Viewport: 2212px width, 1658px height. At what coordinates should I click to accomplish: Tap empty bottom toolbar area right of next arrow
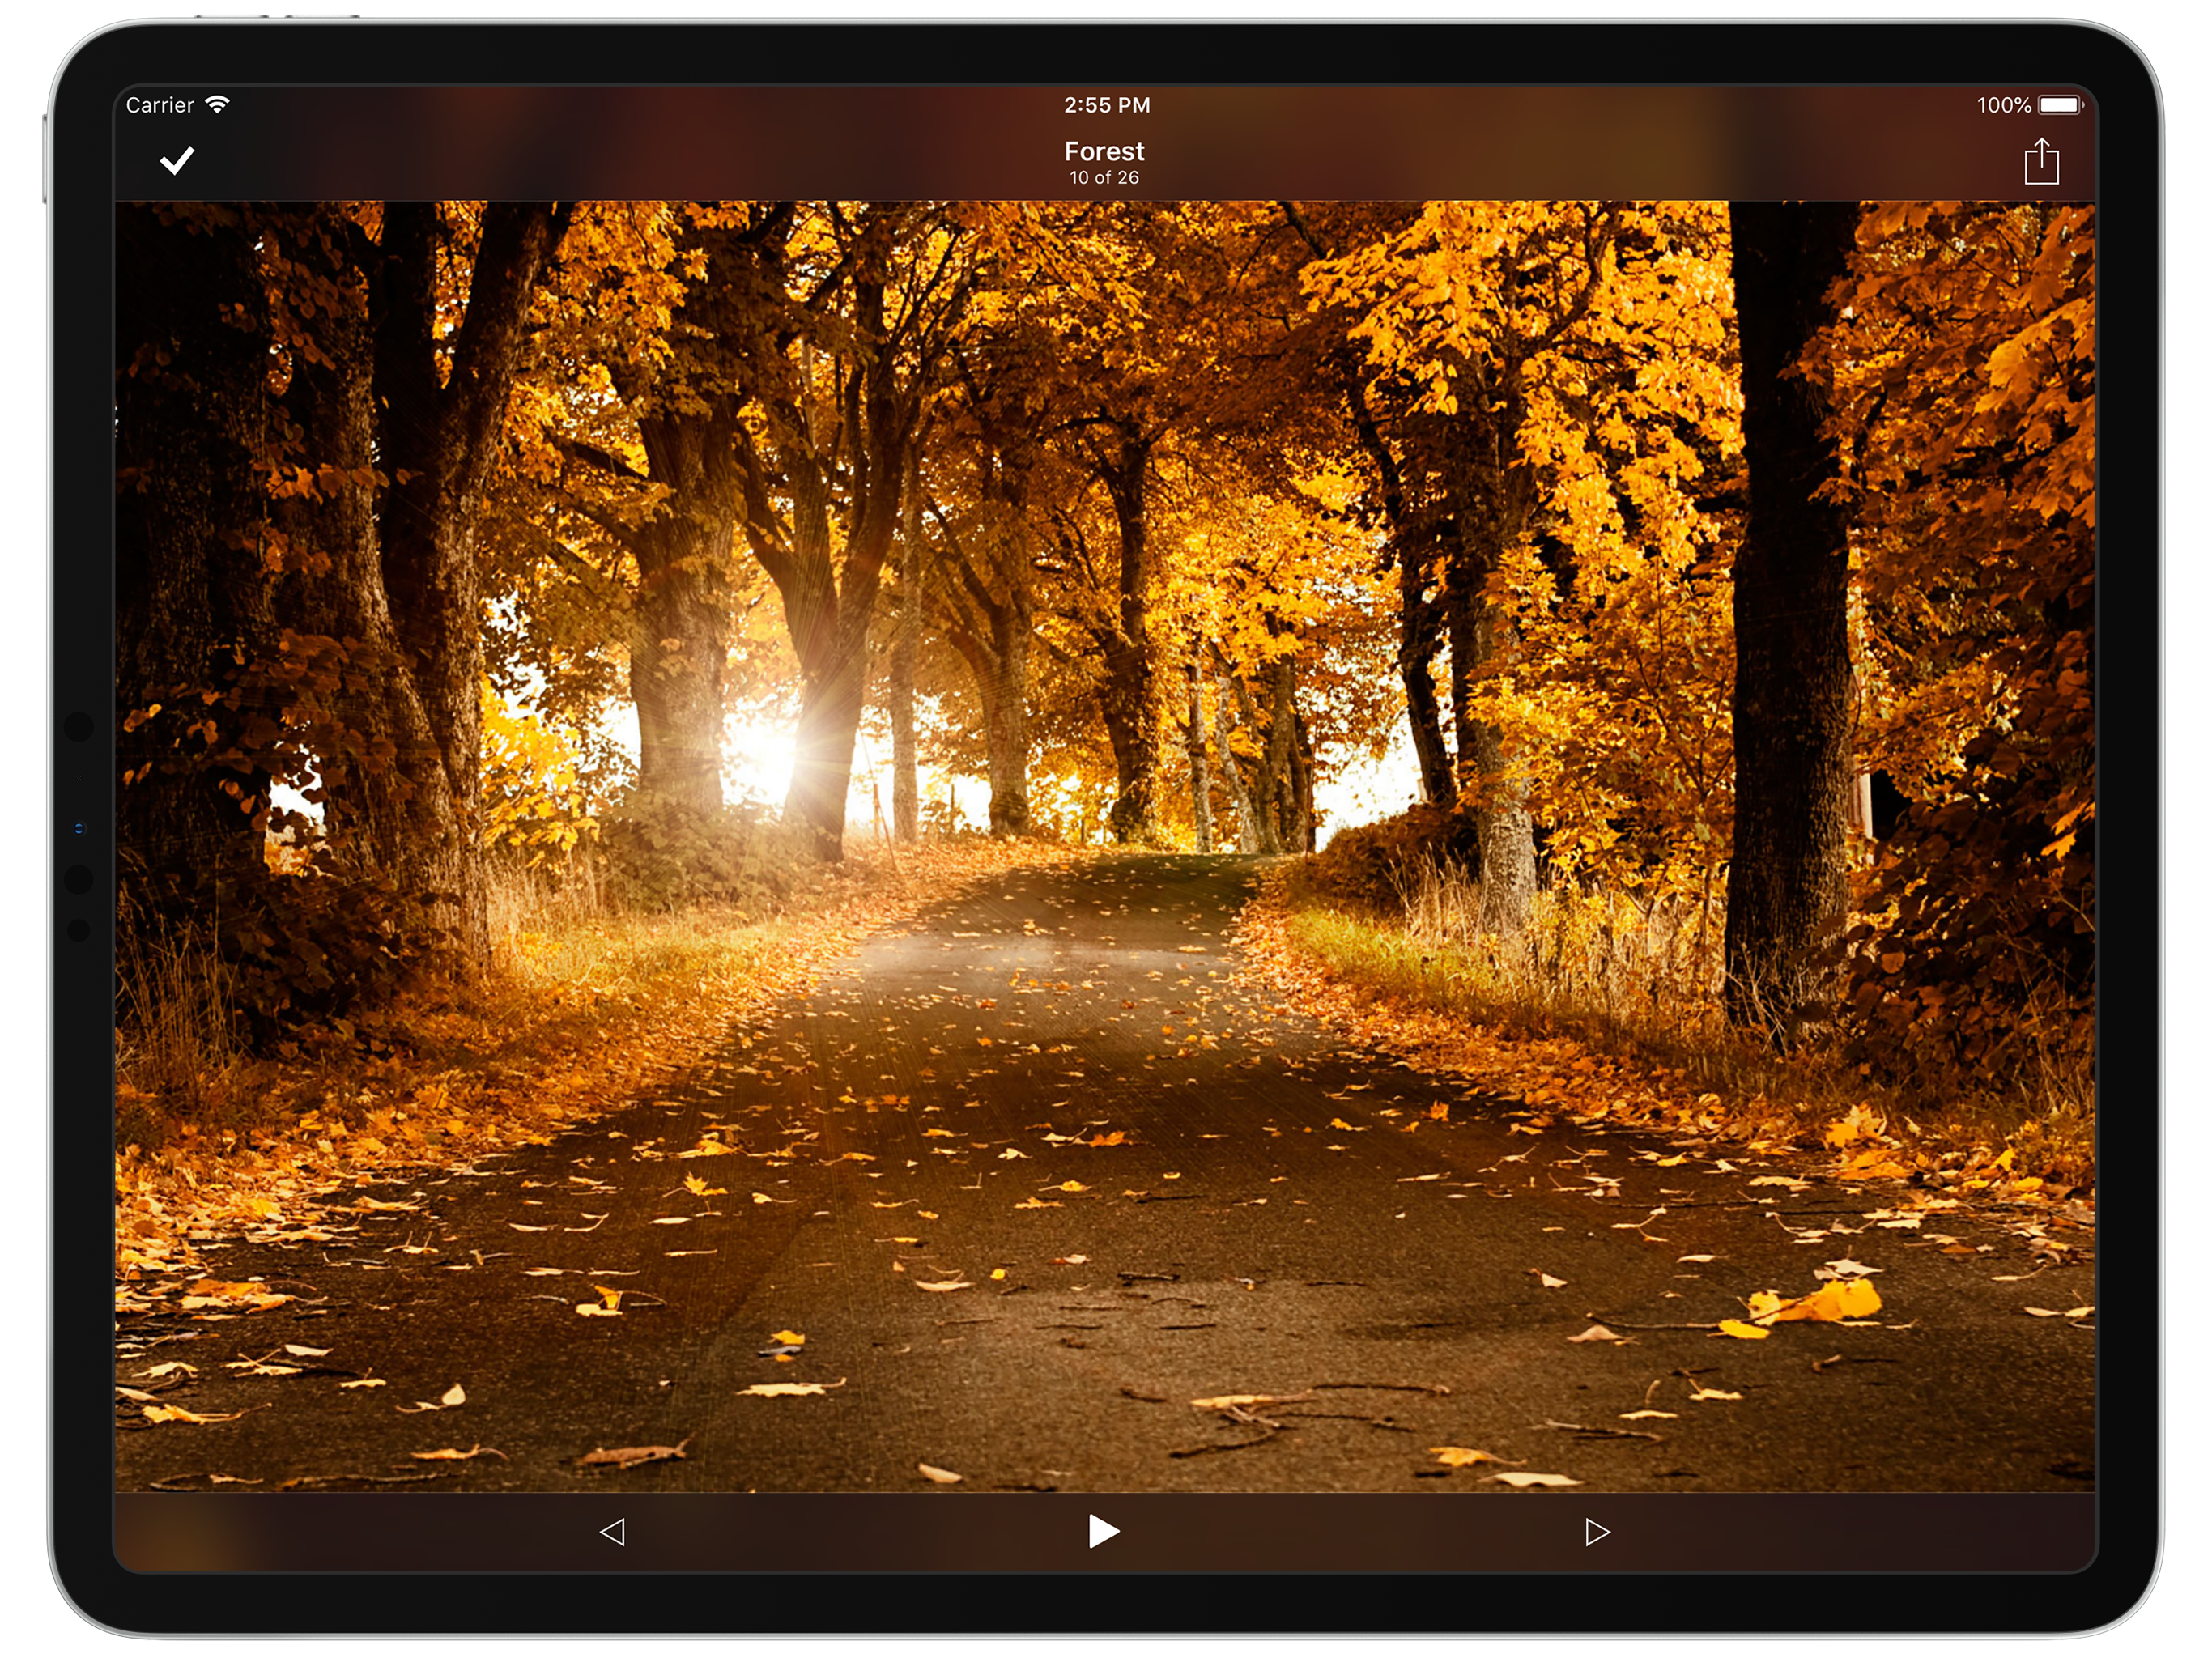coord(1850,1531)
